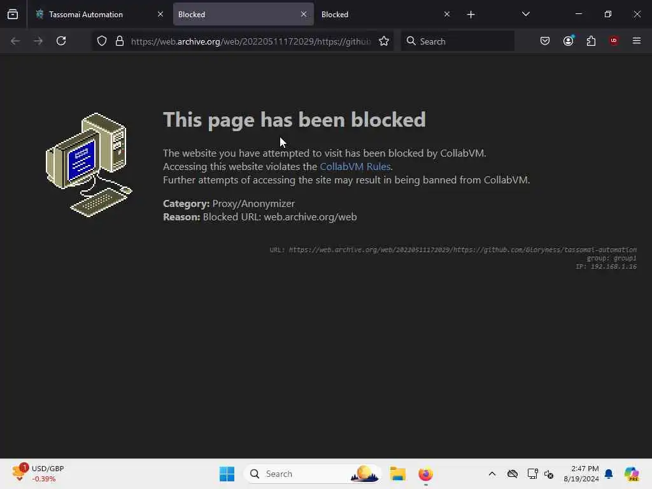This screenshot has height=489, width=652.
Task: Minimize the Firefox window
Action: pos(578,14)
